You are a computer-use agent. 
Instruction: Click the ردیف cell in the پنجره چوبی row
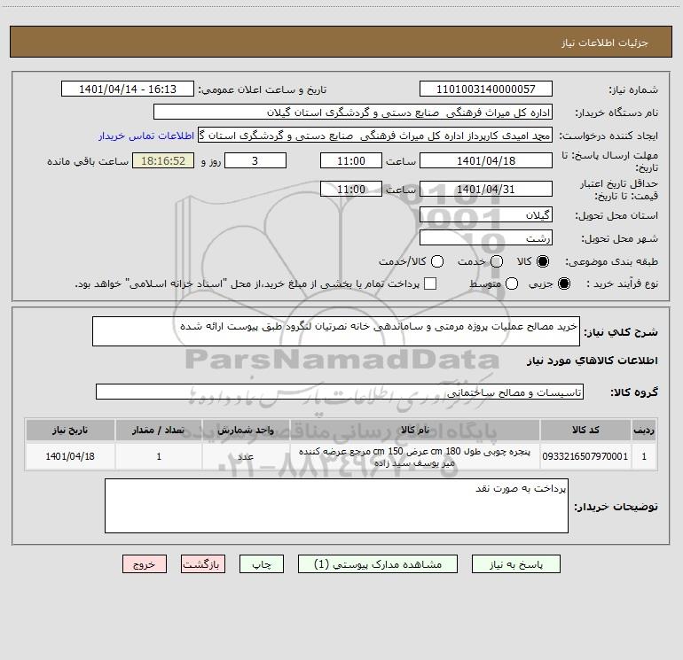pyautogui.click(x=644, y=456)
